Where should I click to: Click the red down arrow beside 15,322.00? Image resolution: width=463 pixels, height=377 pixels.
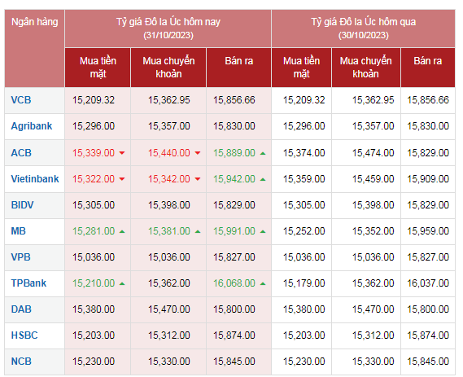[122, 179]
